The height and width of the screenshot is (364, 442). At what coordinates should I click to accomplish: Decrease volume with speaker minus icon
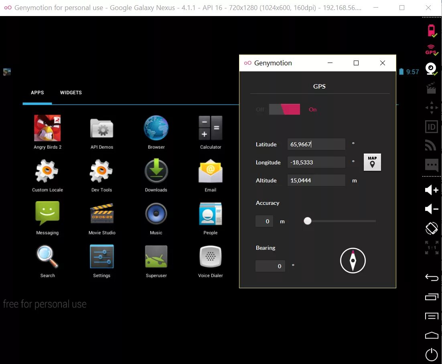(432, 209)
